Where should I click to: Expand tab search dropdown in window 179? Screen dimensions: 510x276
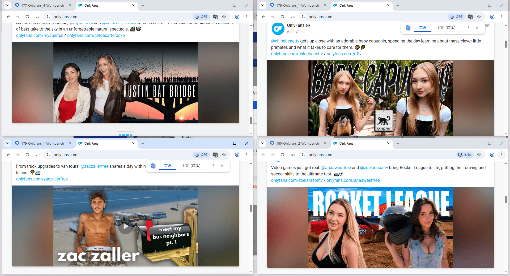pos(7,143)
